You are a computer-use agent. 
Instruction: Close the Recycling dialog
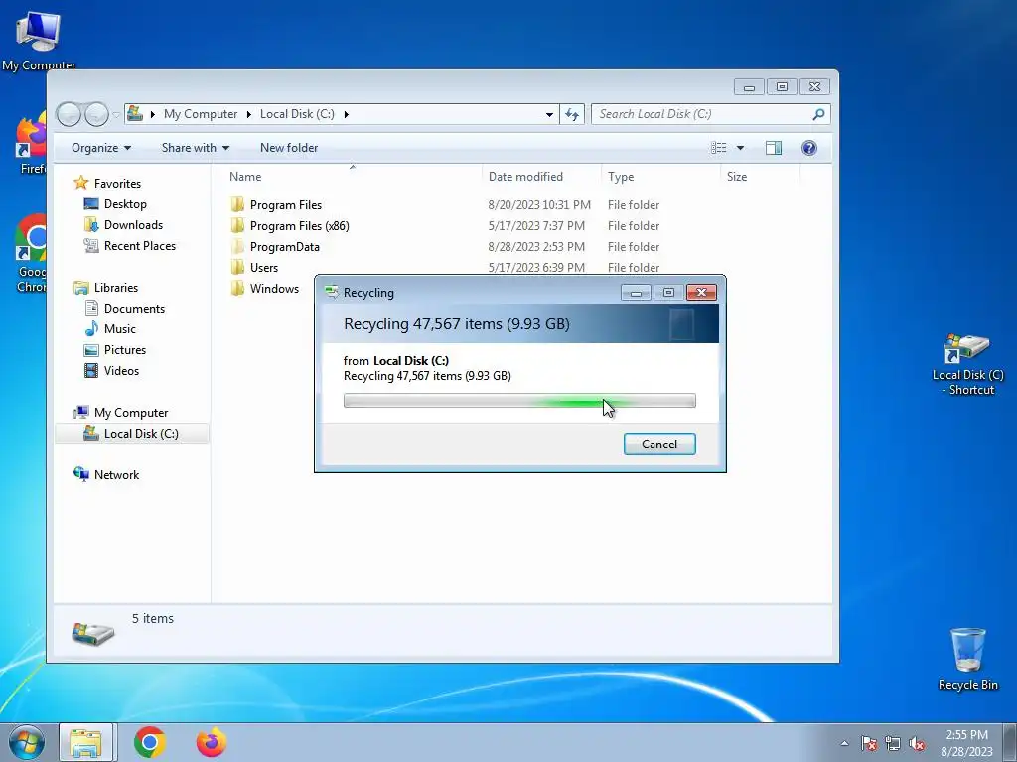pos(701,293)
